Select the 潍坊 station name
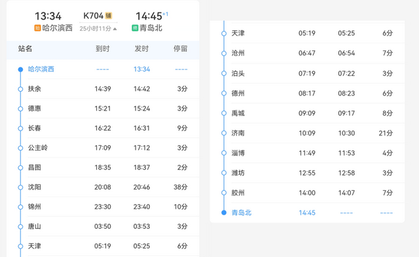This screenshot has height=257, width=419. tap(238, 173)
